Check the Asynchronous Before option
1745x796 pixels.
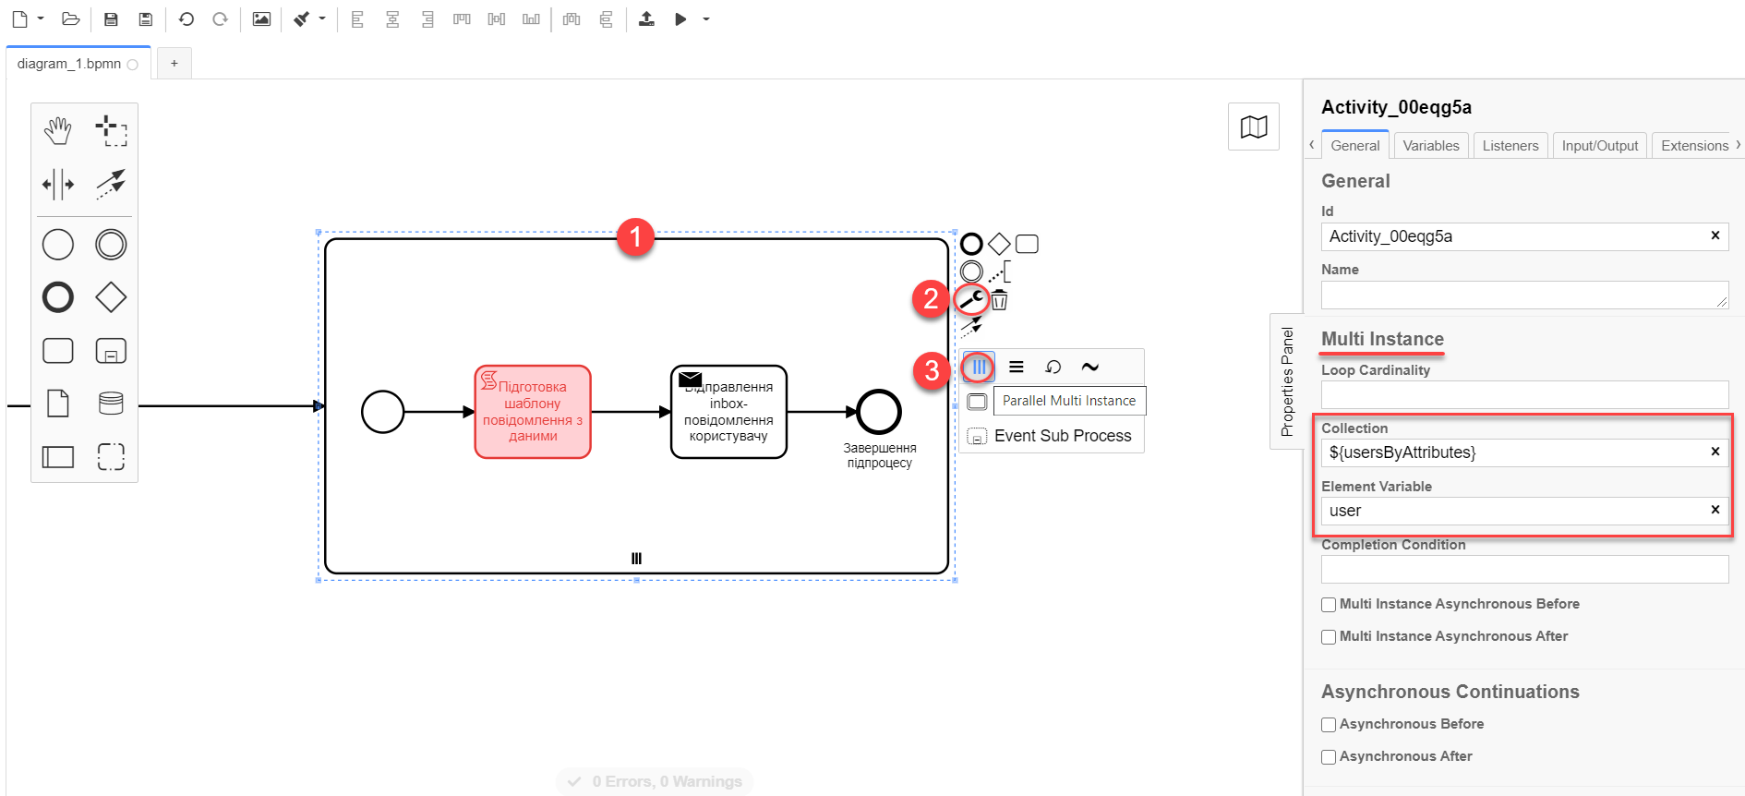tap(1329, 725)
